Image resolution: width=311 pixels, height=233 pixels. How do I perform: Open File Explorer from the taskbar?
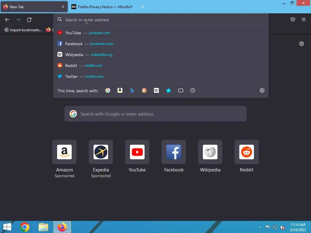coord(43,227)
